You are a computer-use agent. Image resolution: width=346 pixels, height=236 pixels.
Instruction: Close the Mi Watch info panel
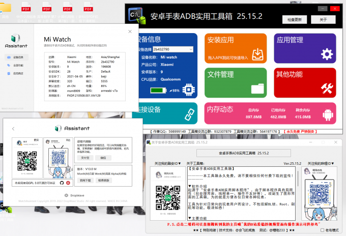pos(130,32)
